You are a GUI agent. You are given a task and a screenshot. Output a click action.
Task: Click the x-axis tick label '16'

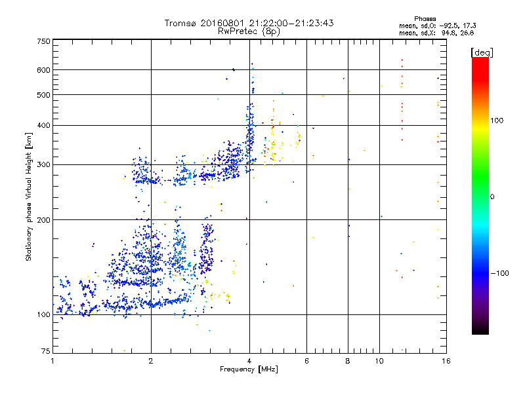pyautogui.click(x=446, y=361)
